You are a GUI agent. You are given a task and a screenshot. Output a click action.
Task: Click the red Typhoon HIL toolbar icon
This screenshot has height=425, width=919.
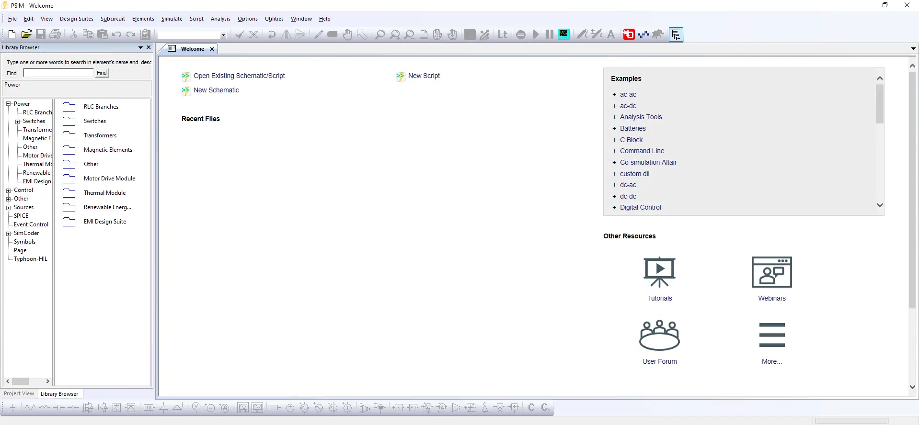point(629,34)
